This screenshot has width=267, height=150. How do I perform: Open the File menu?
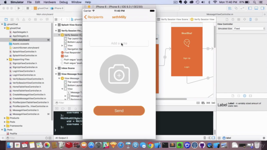pos(29,2)
